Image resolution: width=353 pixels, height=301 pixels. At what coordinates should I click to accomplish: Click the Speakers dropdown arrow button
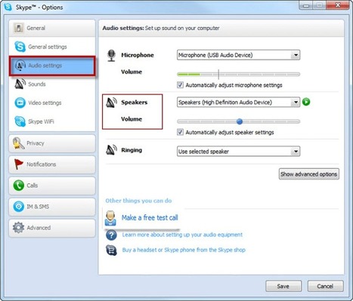296,102
